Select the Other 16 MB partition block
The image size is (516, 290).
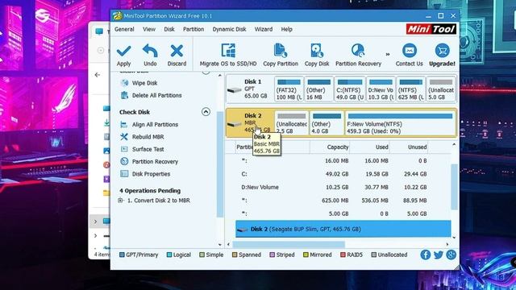[319, 89]
